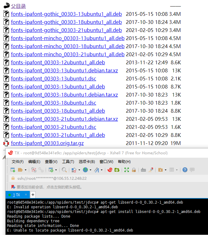The image size is (208, 235).
Task: Click the globe encoding icon
Action: [x=85, y=170]
